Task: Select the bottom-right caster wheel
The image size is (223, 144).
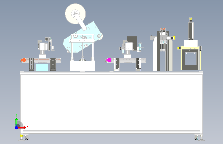Action: (197, 138)
